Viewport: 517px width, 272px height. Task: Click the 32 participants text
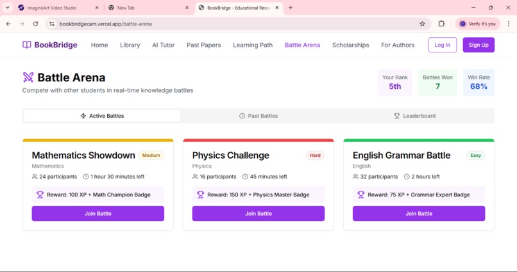click(379, 177)
